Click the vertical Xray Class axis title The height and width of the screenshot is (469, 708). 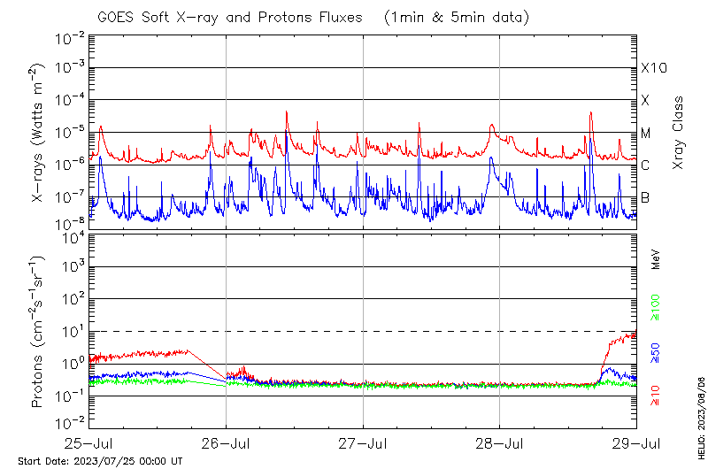679,133
